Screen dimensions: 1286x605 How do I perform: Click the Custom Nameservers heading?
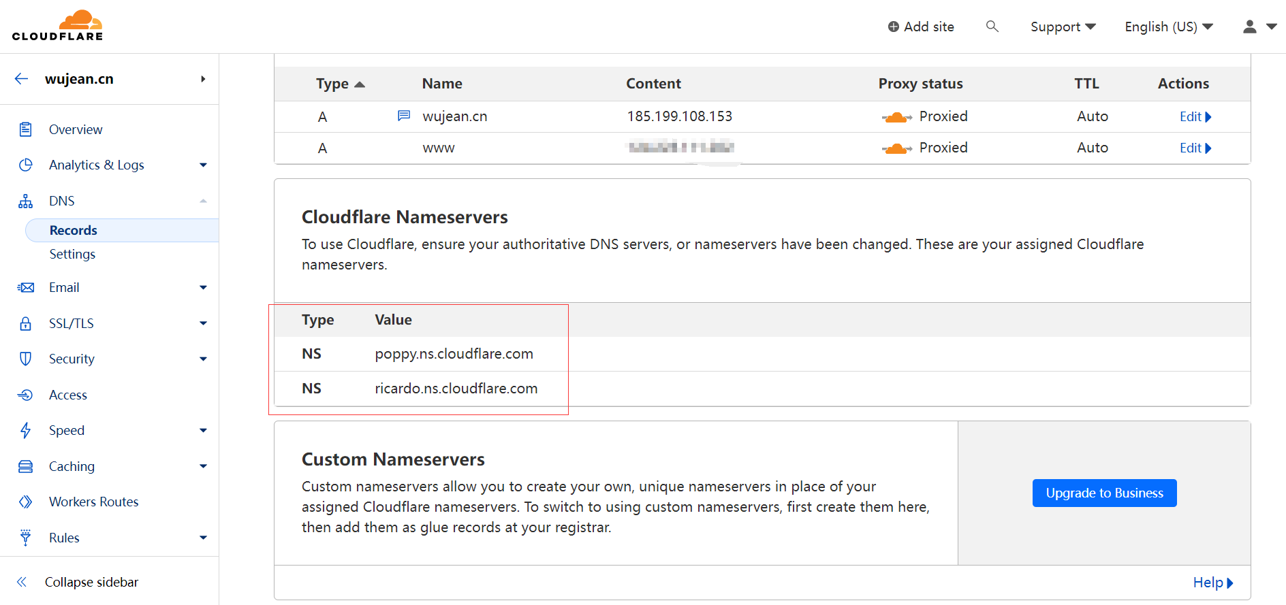coord(393,459)
